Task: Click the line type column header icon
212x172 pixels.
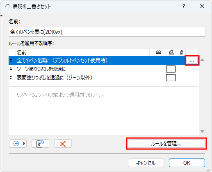Action: click(x=158, y=52)
